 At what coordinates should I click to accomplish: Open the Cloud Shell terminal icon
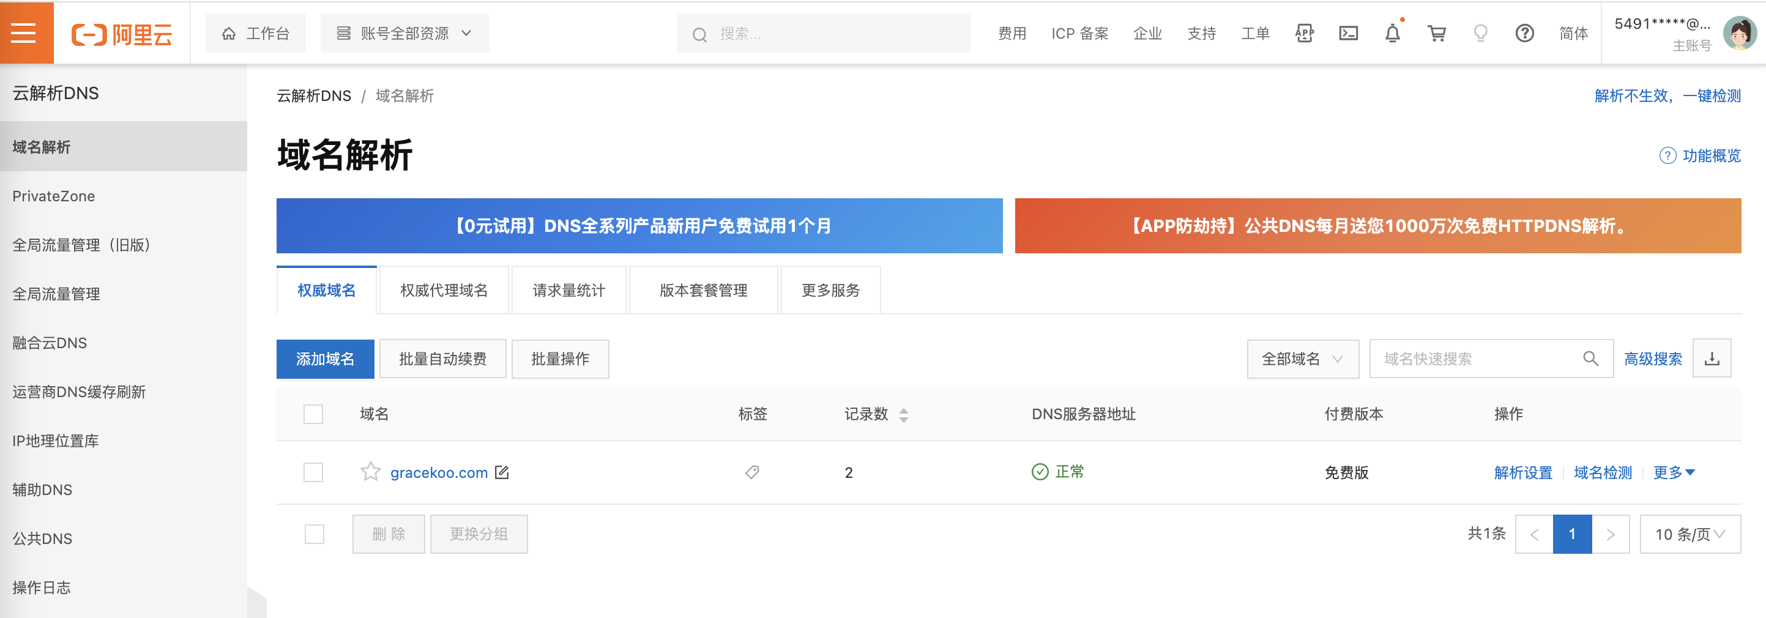pyautogui.click(x=1349, y=32)
